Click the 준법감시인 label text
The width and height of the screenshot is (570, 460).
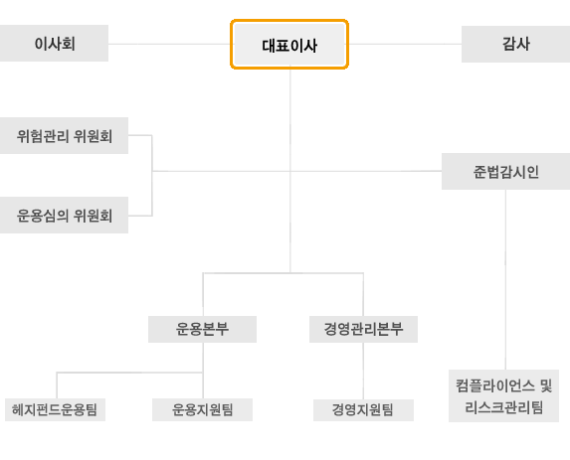click(505, 172)
